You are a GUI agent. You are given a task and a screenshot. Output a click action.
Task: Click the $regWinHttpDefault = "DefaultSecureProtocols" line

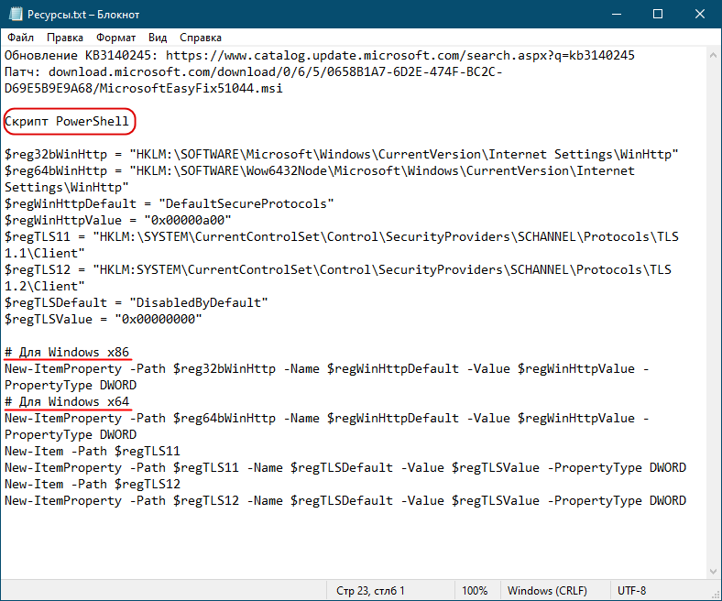(x=169, y=204)
